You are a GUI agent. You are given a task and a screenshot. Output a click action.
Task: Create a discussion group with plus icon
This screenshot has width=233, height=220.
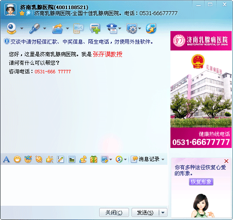click(95, 28)
